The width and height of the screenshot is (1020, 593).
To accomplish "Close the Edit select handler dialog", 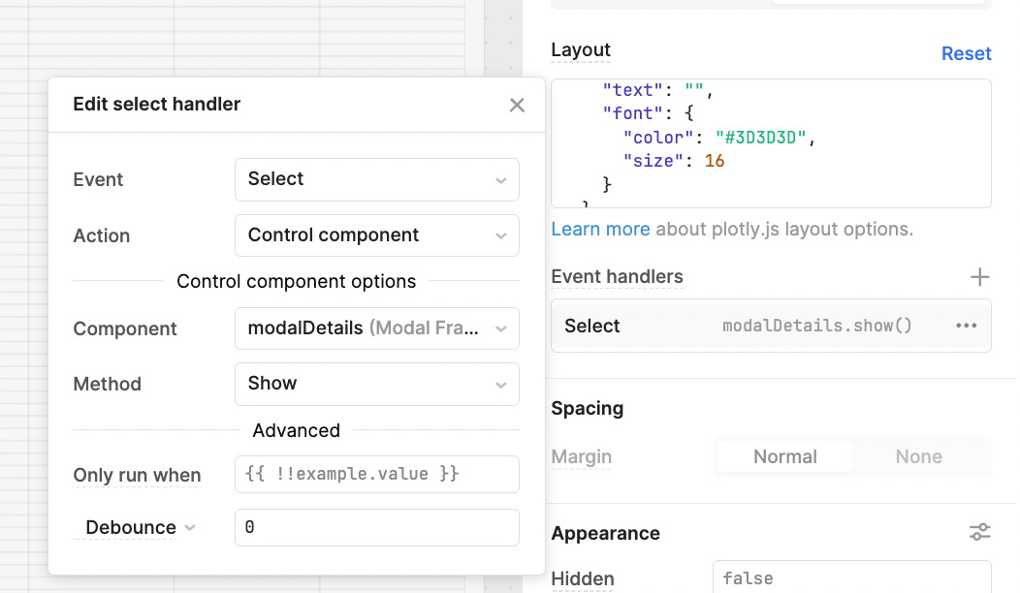I will point(517,105).
